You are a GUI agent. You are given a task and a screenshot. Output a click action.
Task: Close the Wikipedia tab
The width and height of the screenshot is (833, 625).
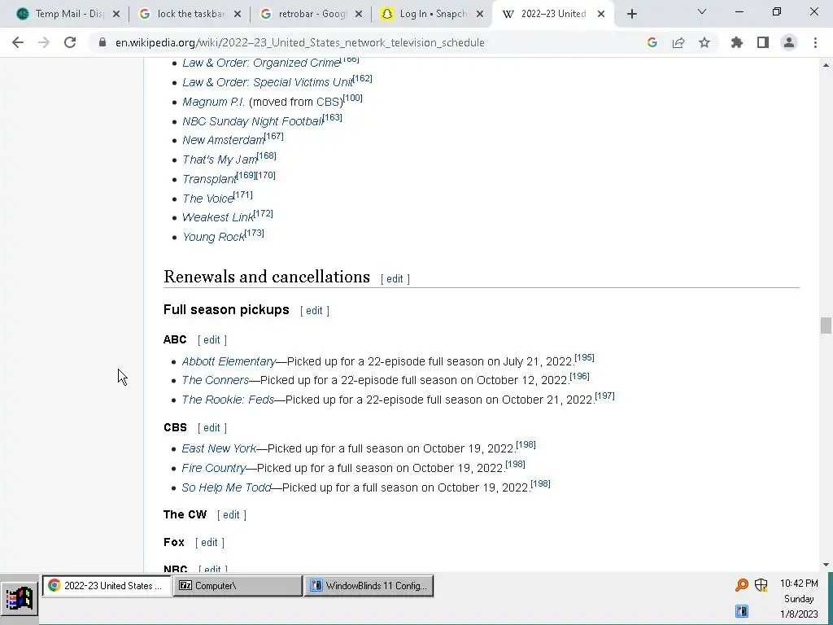601,15
